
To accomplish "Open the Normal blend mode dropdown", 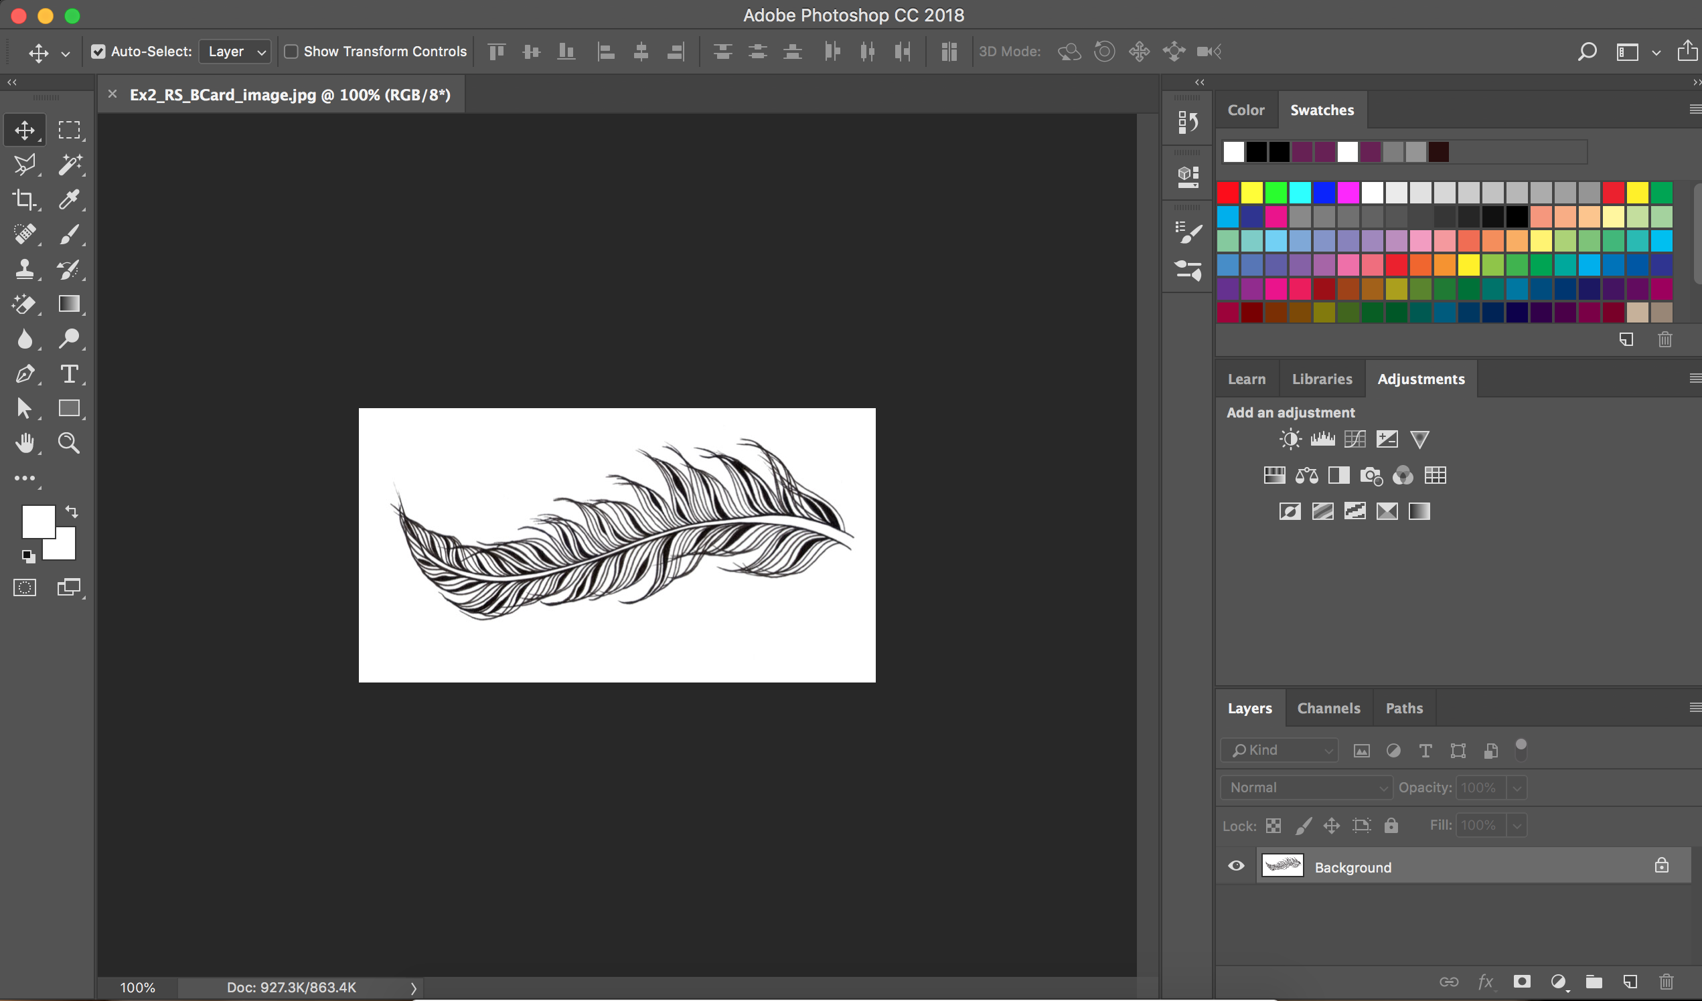I will pyautogui.click(x=1306, y=788).
